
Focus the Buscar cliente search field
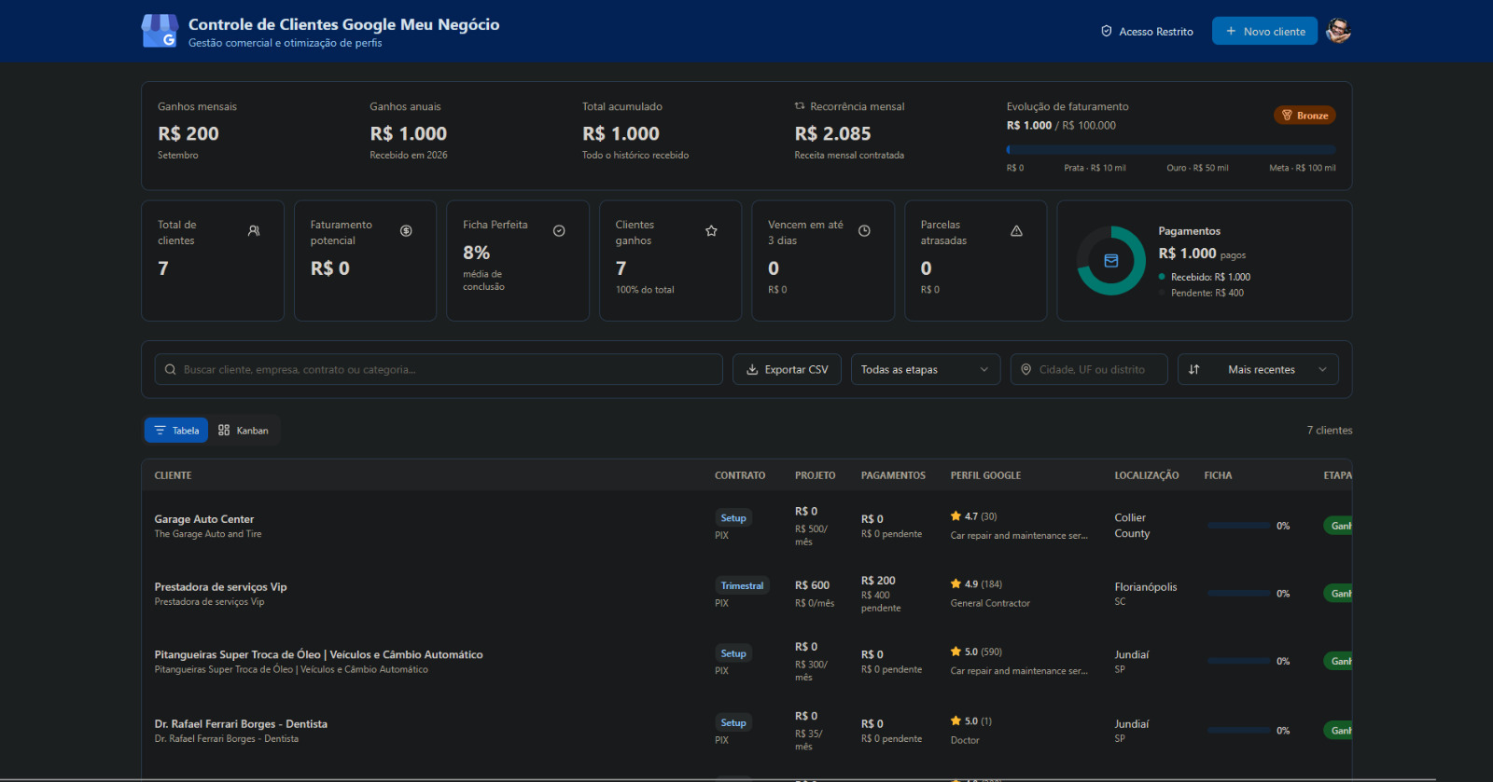coord(439,369)
